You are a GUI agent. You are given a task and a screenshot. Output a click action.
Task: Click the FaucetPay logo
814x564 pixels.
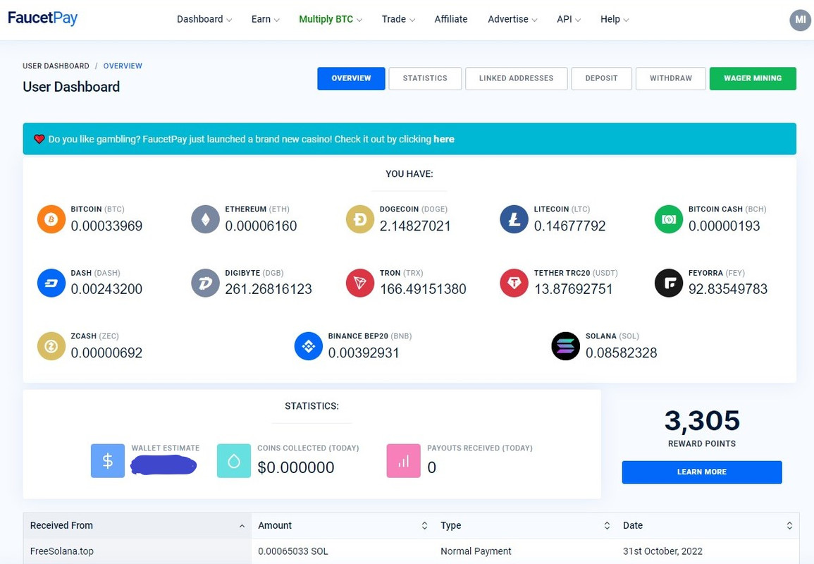pyautogui.click(x=42, y=18)
